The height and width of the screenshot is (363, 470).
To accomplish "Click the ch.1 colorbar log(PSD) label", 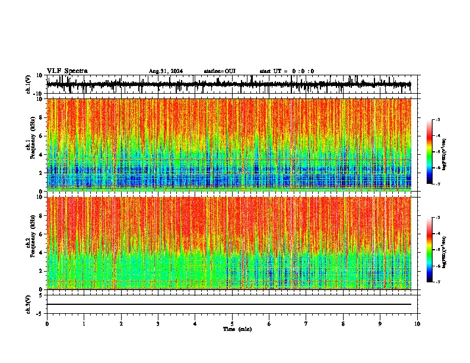I will (x=444, y=154).
